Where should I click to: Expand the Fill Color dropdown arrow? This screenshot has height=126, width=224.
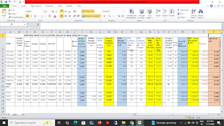pyautogui.click(x=52, y=16)
